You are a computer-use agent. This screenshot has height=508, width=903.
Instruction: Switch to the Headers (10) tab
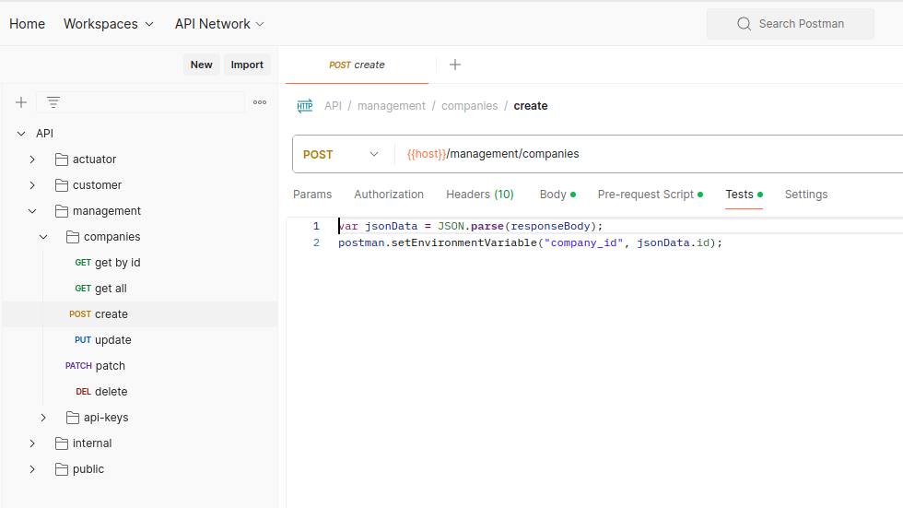click(480, 195)
